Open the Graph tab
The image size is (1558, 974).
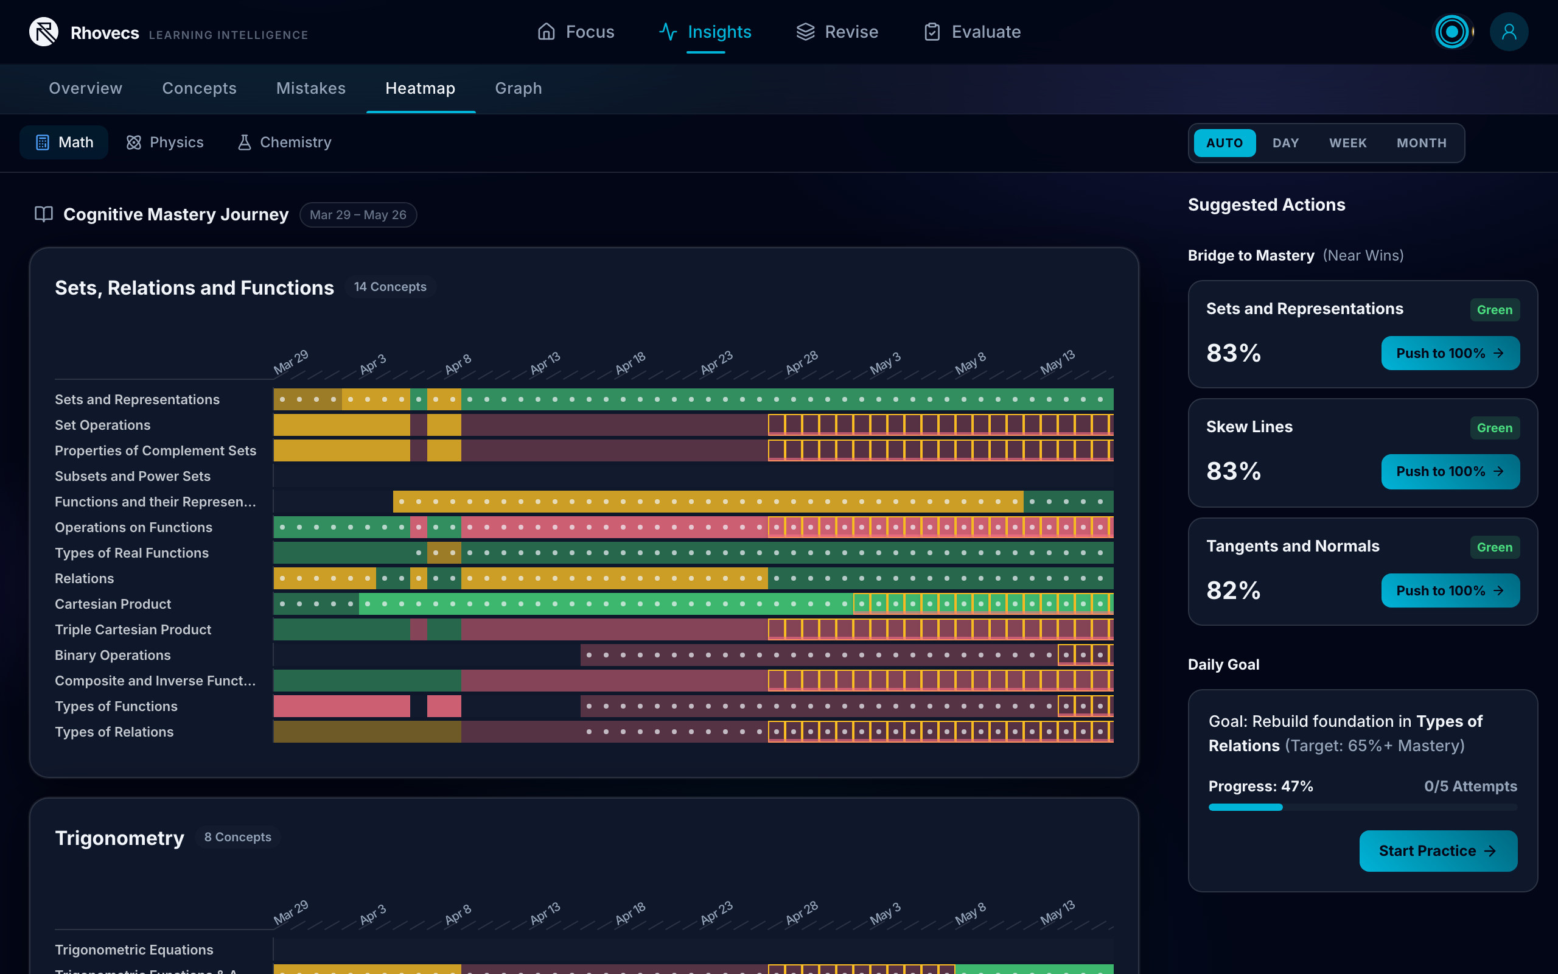coord(519,88)
